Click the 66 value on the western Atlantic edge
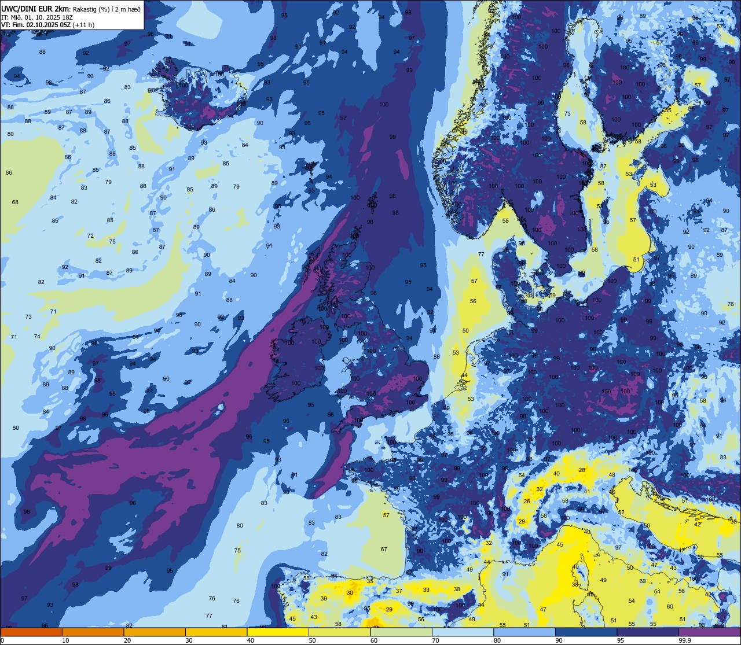The width and height of the screenshot is (741, 645). pos(9,173)
